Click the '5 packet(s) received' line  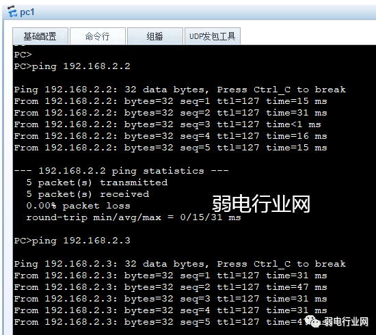tap(88, 194)
